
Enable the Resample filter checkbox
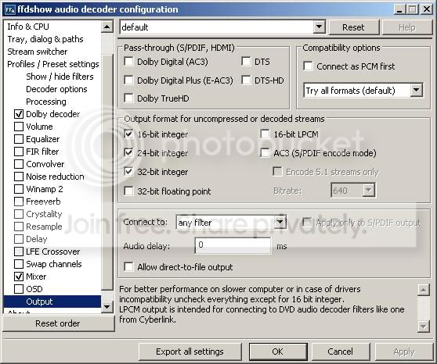[19, 227]
